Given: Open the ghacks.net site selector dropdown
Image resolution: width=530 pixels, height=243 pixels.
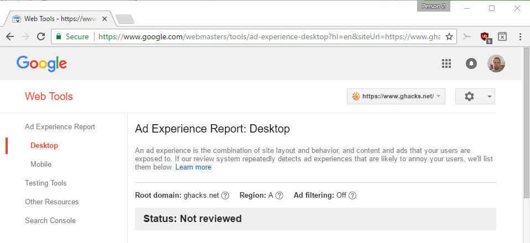Looking at the screenshot, I should coord(396,97).
